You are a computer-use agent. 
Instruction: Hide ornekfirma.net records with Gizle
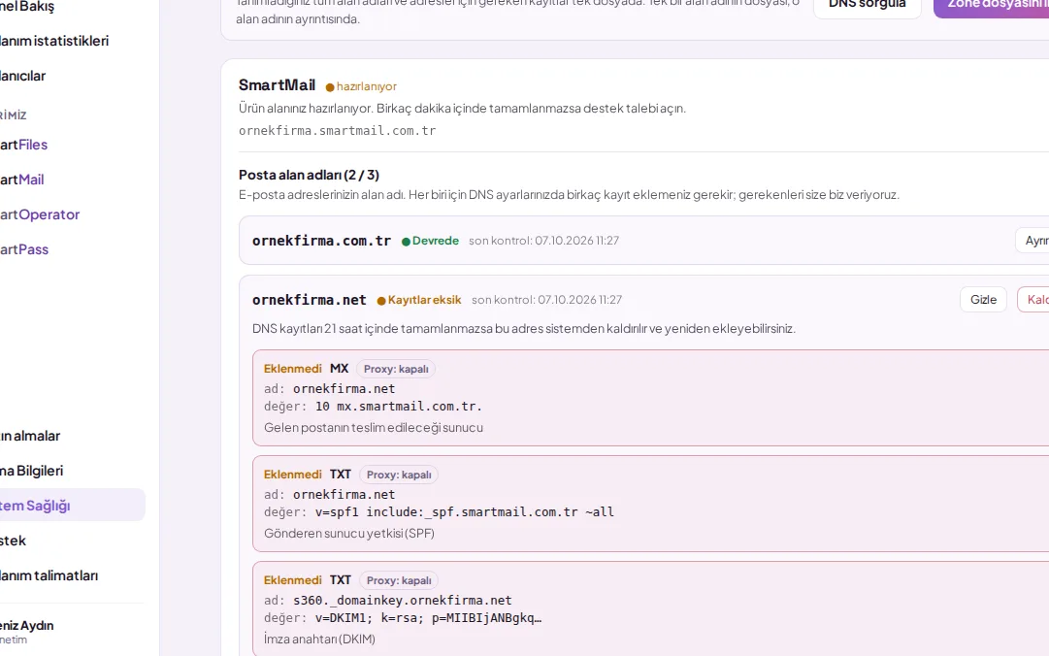pyautogui.click(x=983, y=300)
